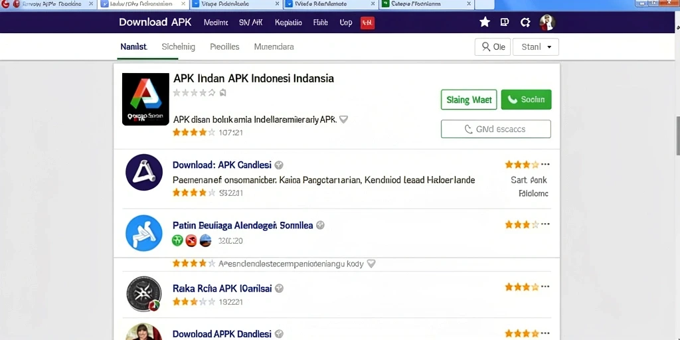Click the APK Indan APK Indonesi Indansia title
The height and width of the screenshot is (340, 680).
254,78
